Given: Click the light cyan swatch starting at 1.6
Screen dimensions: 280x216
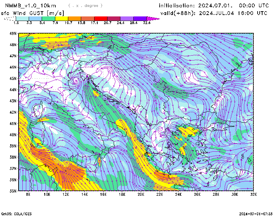Looking at the screenshot, I should coord(22,18).
